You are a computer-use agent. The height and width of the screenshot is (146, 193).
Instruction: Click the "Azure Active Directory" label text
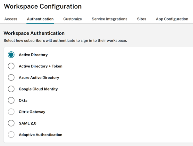(39, 78)
